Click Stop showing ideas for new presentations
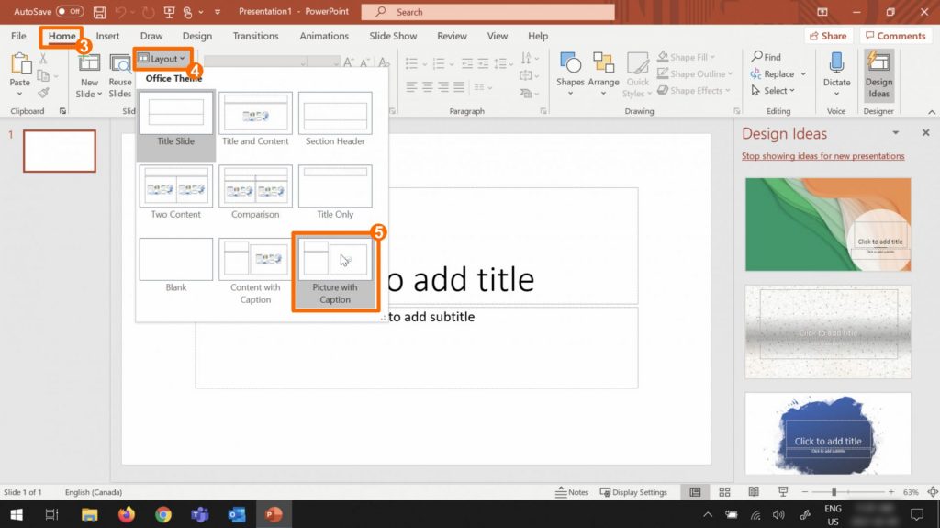 822,156
